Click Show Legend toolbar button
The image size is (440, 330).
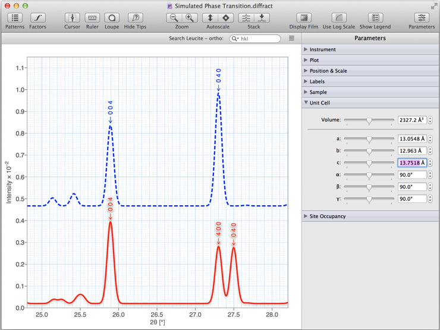pos(375,18)
